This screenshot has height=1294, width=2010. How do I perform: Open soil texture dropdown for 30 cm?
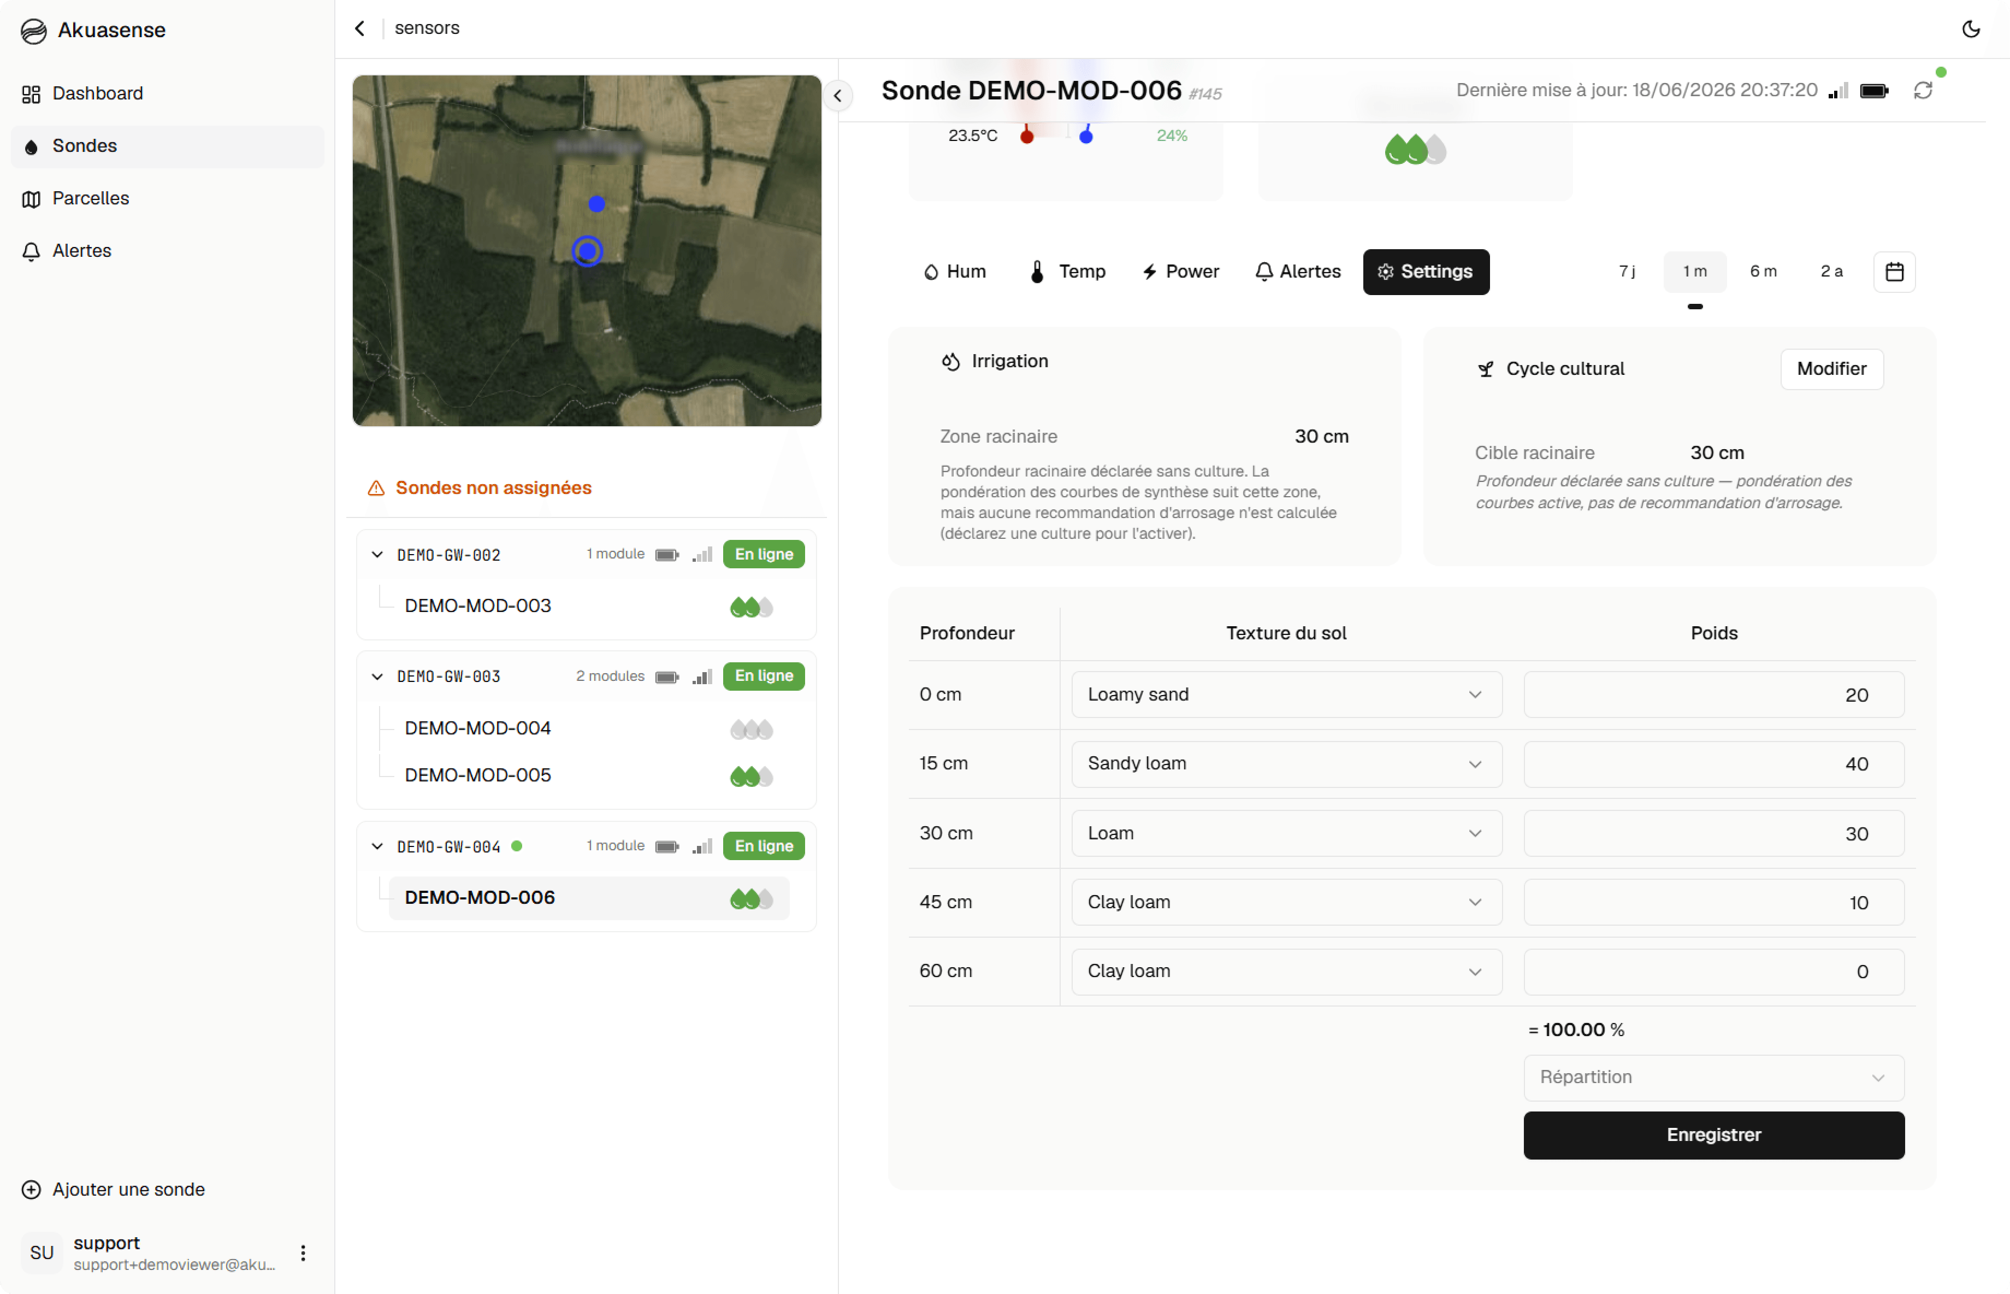tap(1286, 833)
